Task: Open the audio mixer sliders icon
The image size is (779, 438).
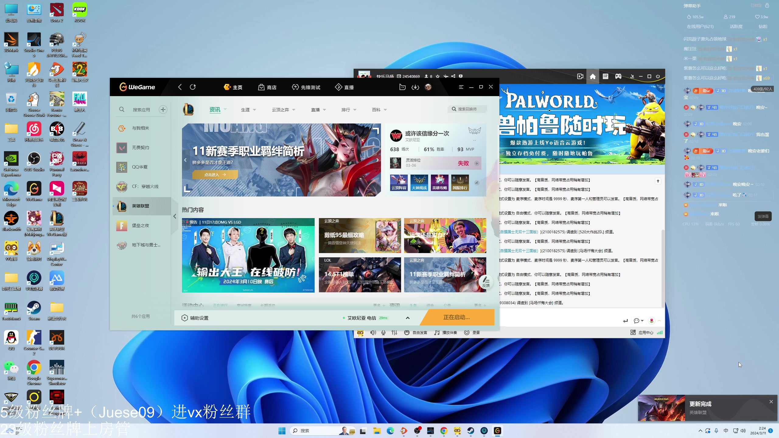Action: 394,333
